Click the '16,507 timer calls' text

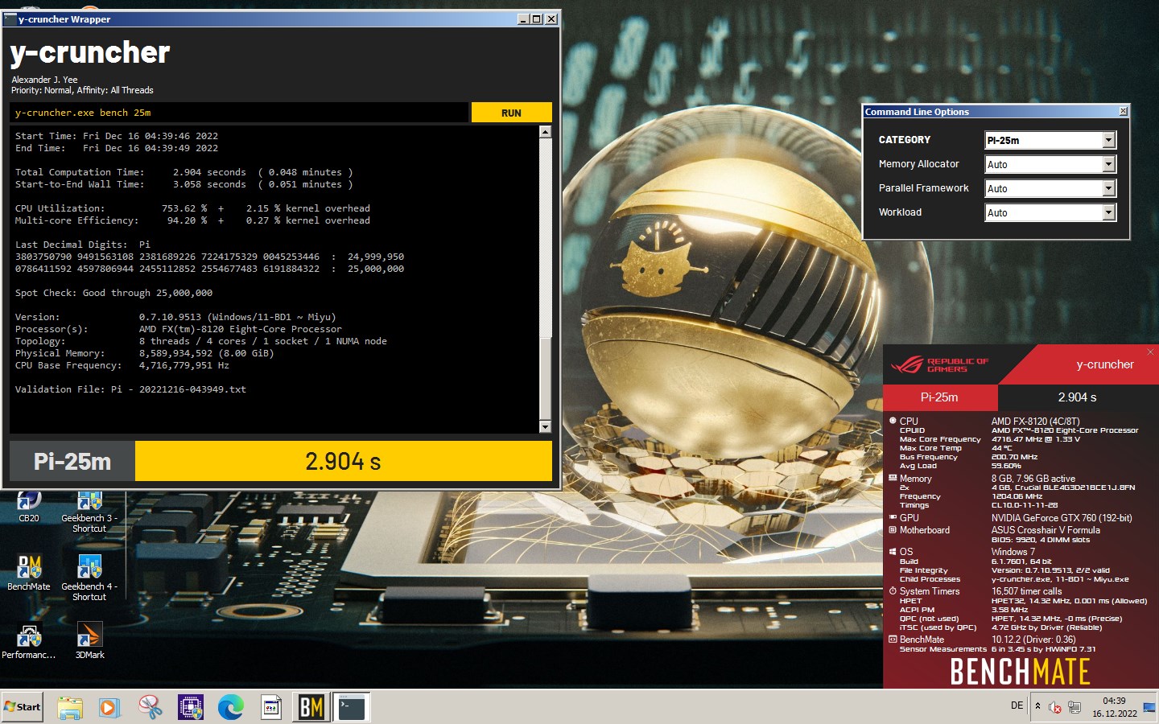(1026, 591)
